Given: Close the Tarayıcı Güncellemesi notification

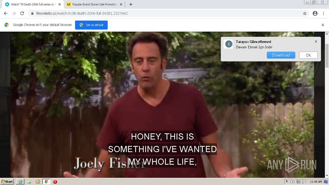Looking at the screenshot, I should [x=316, y=41].
